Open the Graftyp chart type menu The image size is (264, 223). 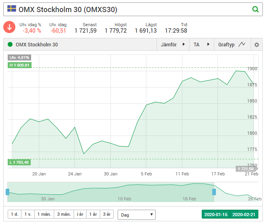(x=232, y=44)
